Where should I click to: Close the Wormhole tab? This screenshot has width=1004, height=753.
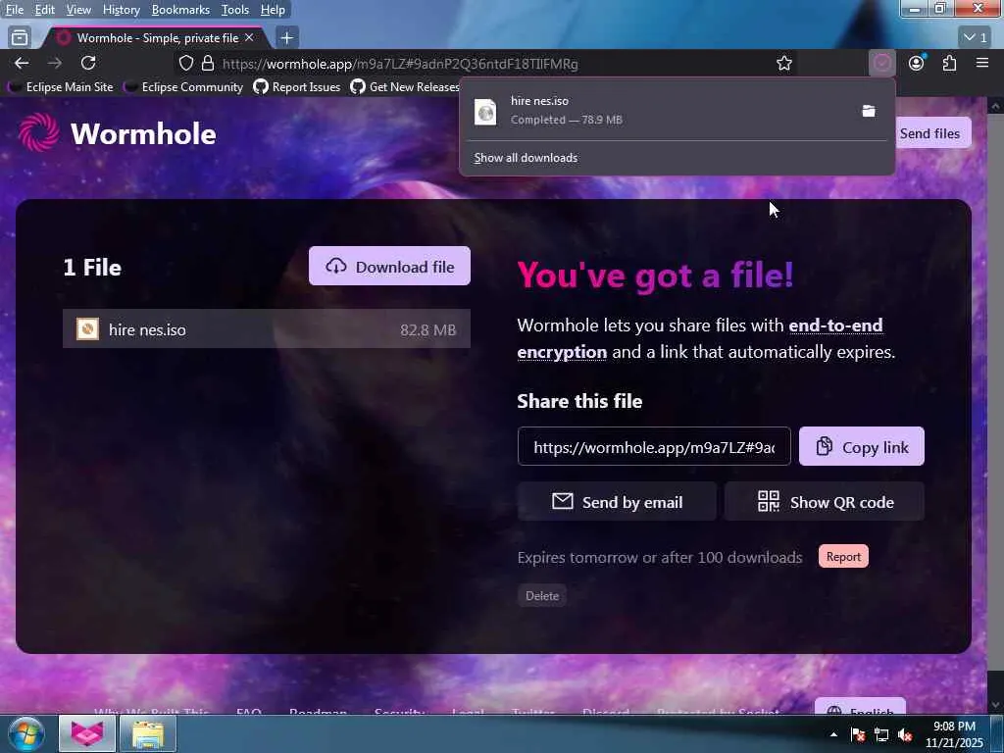click(249, 38)
